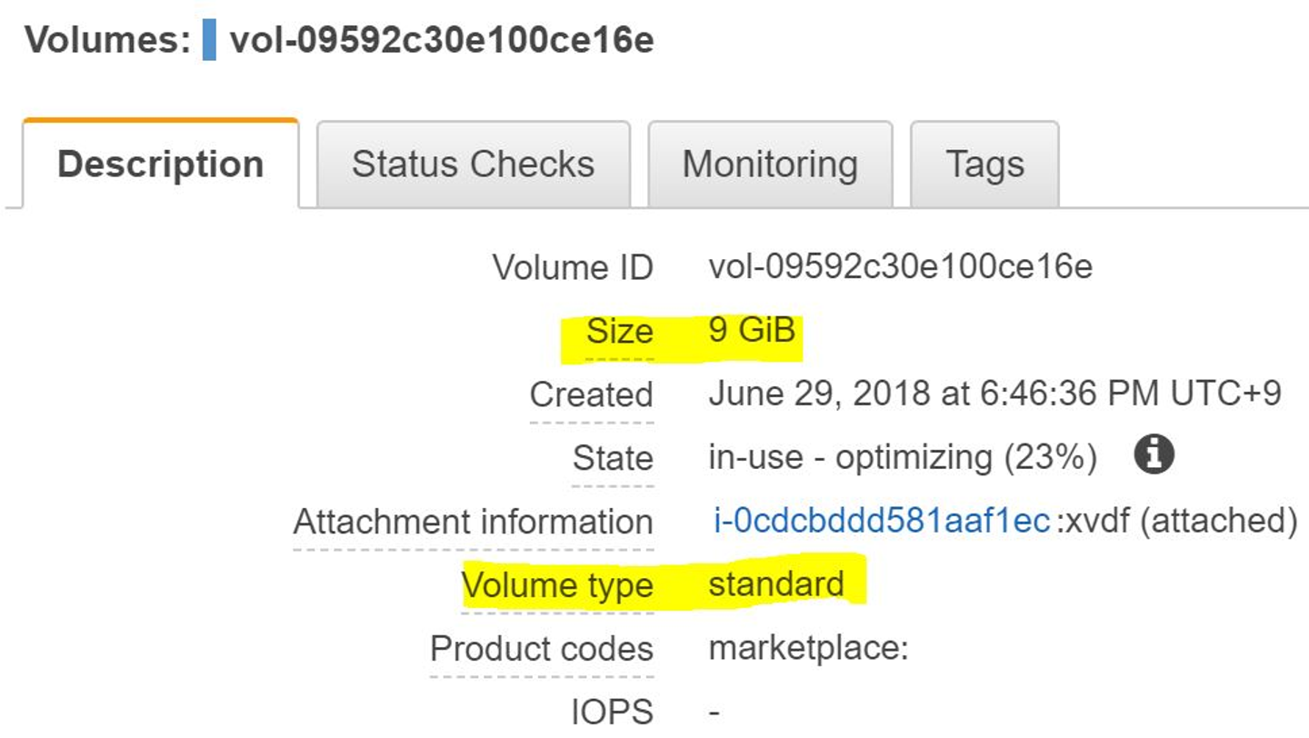
Task: Click the Attachment information label
Action: 473,522
